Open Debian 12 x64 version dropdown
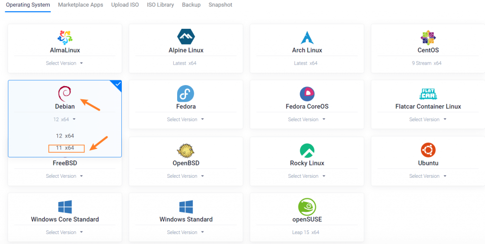 64,119
